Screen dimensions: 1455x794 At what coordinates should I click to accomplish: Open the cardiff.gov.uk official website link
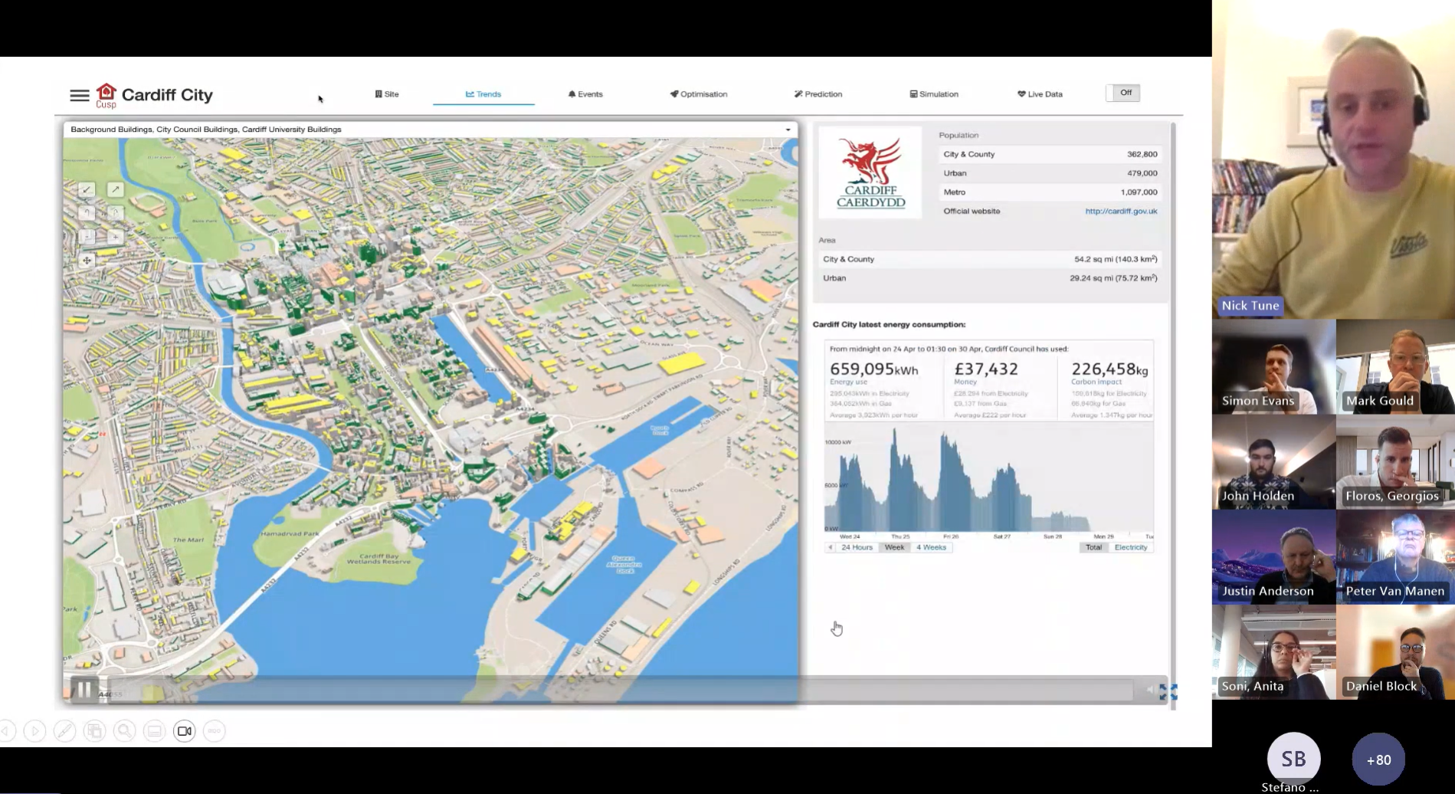pos(1120,212)
